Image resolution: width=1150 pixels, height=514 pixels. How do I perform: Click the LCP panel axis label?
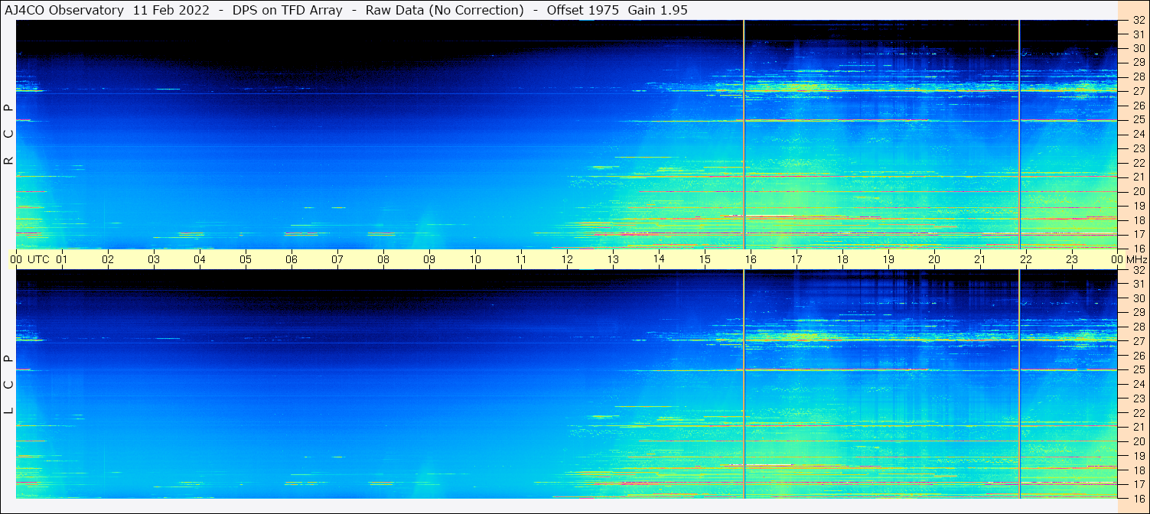pyautogui.click(x=8, y=385)
